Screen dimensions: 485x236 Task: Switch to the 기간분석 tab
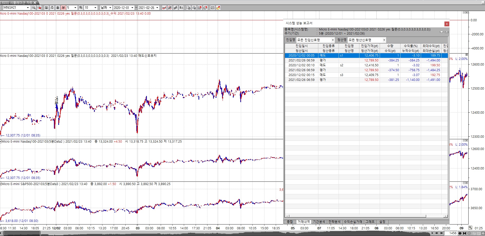[319, 222]
